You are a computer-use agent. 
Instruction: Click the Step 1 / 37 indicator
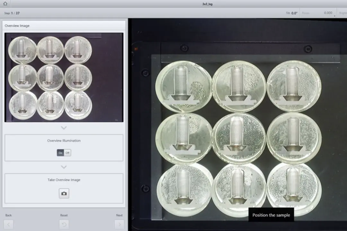coord(12,13)
